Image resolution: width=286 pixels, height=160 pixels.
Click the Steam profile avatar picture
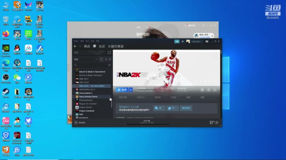point(188,42)
